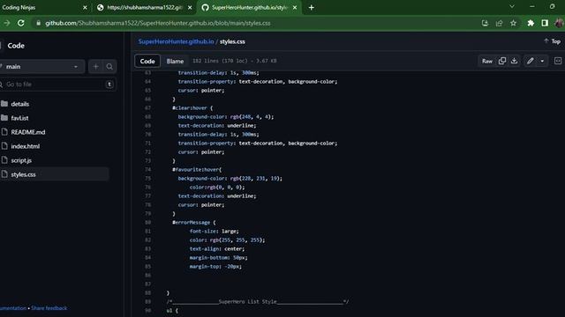Bookmark this page with the star icon
The height and width of the screenshot is (317, 565).
[513, 23]
